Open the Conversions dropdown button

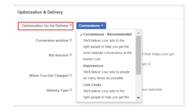coord(91,26)
